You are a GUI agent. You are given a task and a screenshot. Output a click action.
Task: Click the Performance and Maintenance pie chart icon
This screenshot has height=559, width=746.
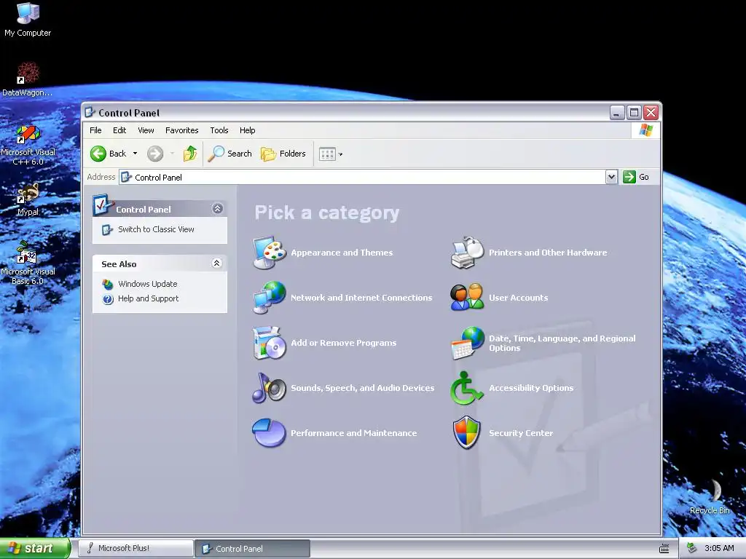(x=270, y=433)
